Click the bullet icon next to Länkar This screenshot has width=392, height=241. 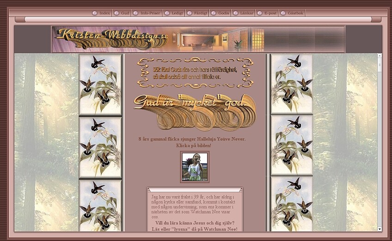tap(235, 13)
